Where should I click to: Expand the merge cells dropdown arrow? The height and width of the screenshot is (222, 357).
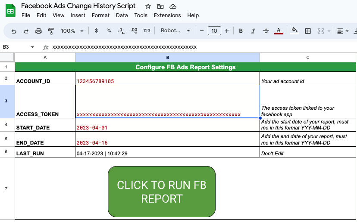tap(329, 31)
